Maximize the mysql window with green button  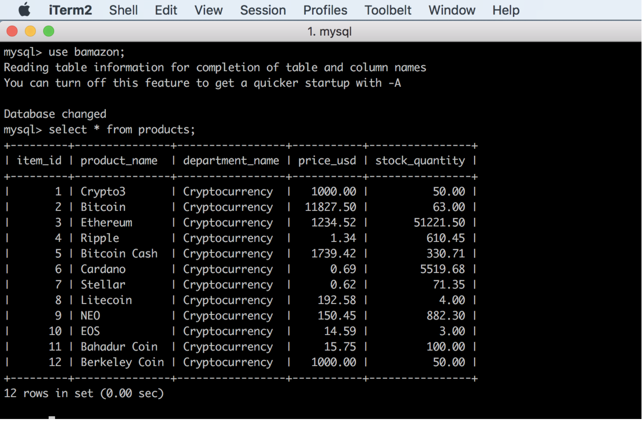pos(49,31)
